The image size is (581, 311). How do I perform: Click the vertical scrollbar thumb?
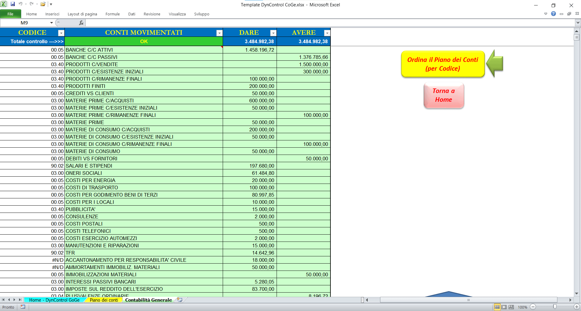(x=576, y=37)
